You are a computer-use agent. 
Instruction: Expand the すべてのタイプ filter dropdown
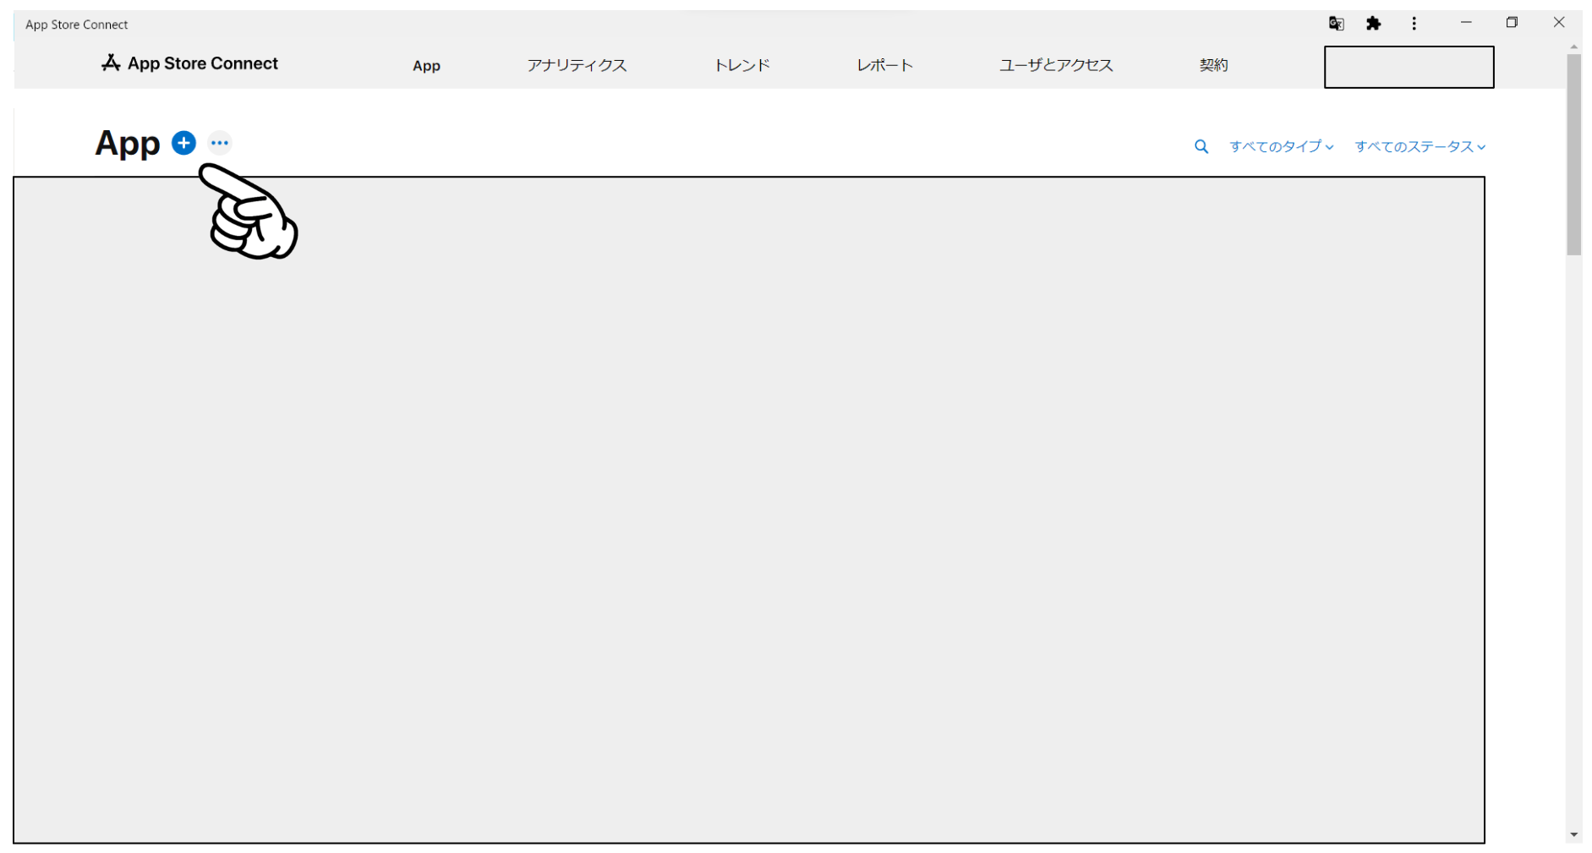pyautogui.click(x=1281, y=147)
